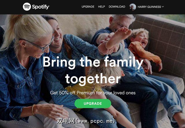Go to the DOWNLOAD page link

(117, 7)
